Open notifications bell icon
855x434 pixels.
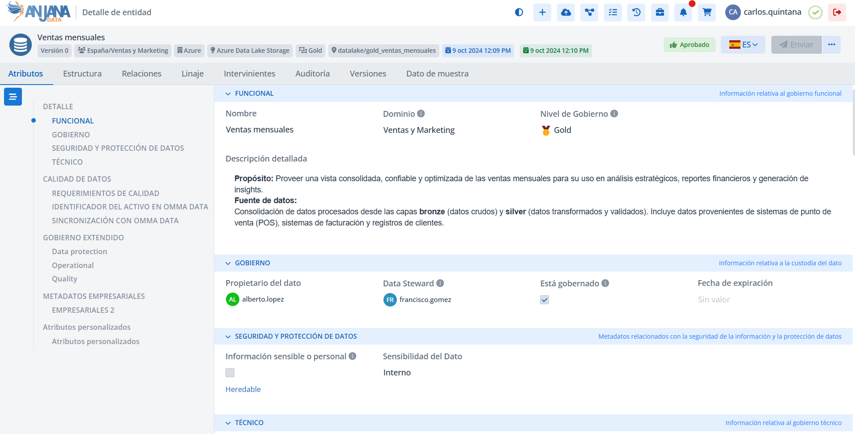(683, 13)
